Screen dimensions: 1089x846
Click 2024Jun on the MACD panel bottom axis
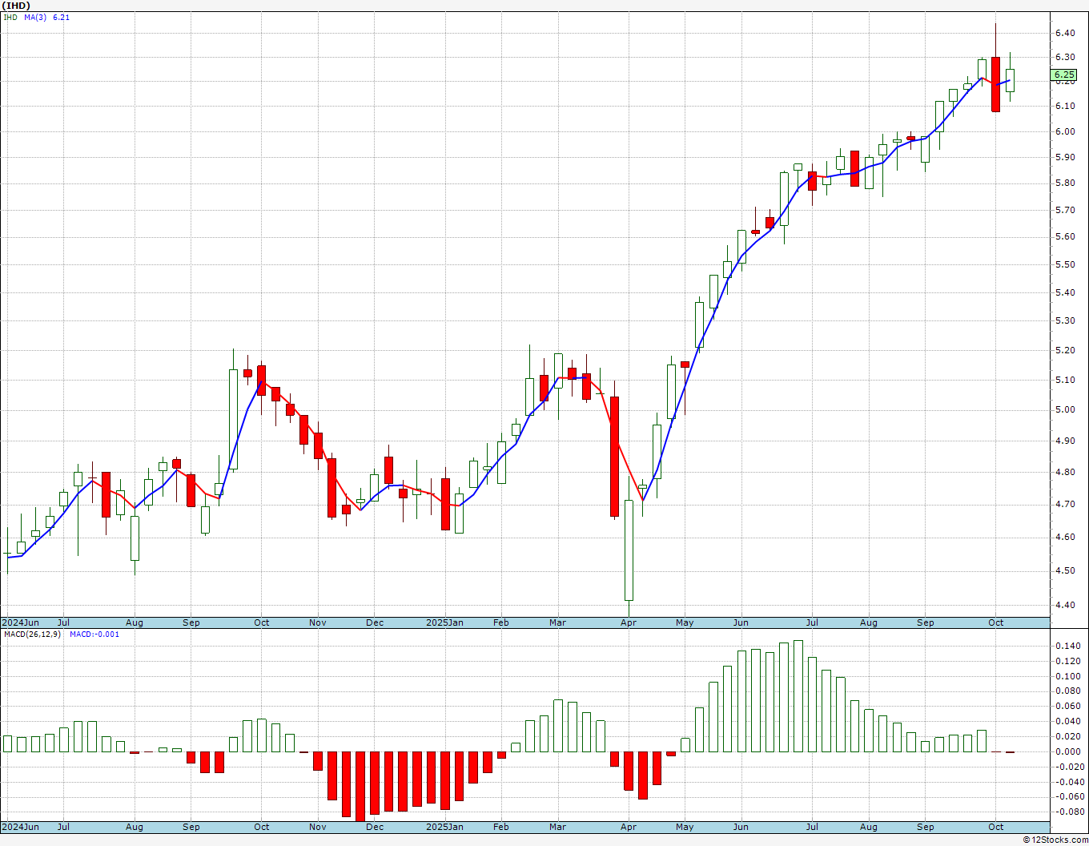pyautogui.click(x=20, y=827)
